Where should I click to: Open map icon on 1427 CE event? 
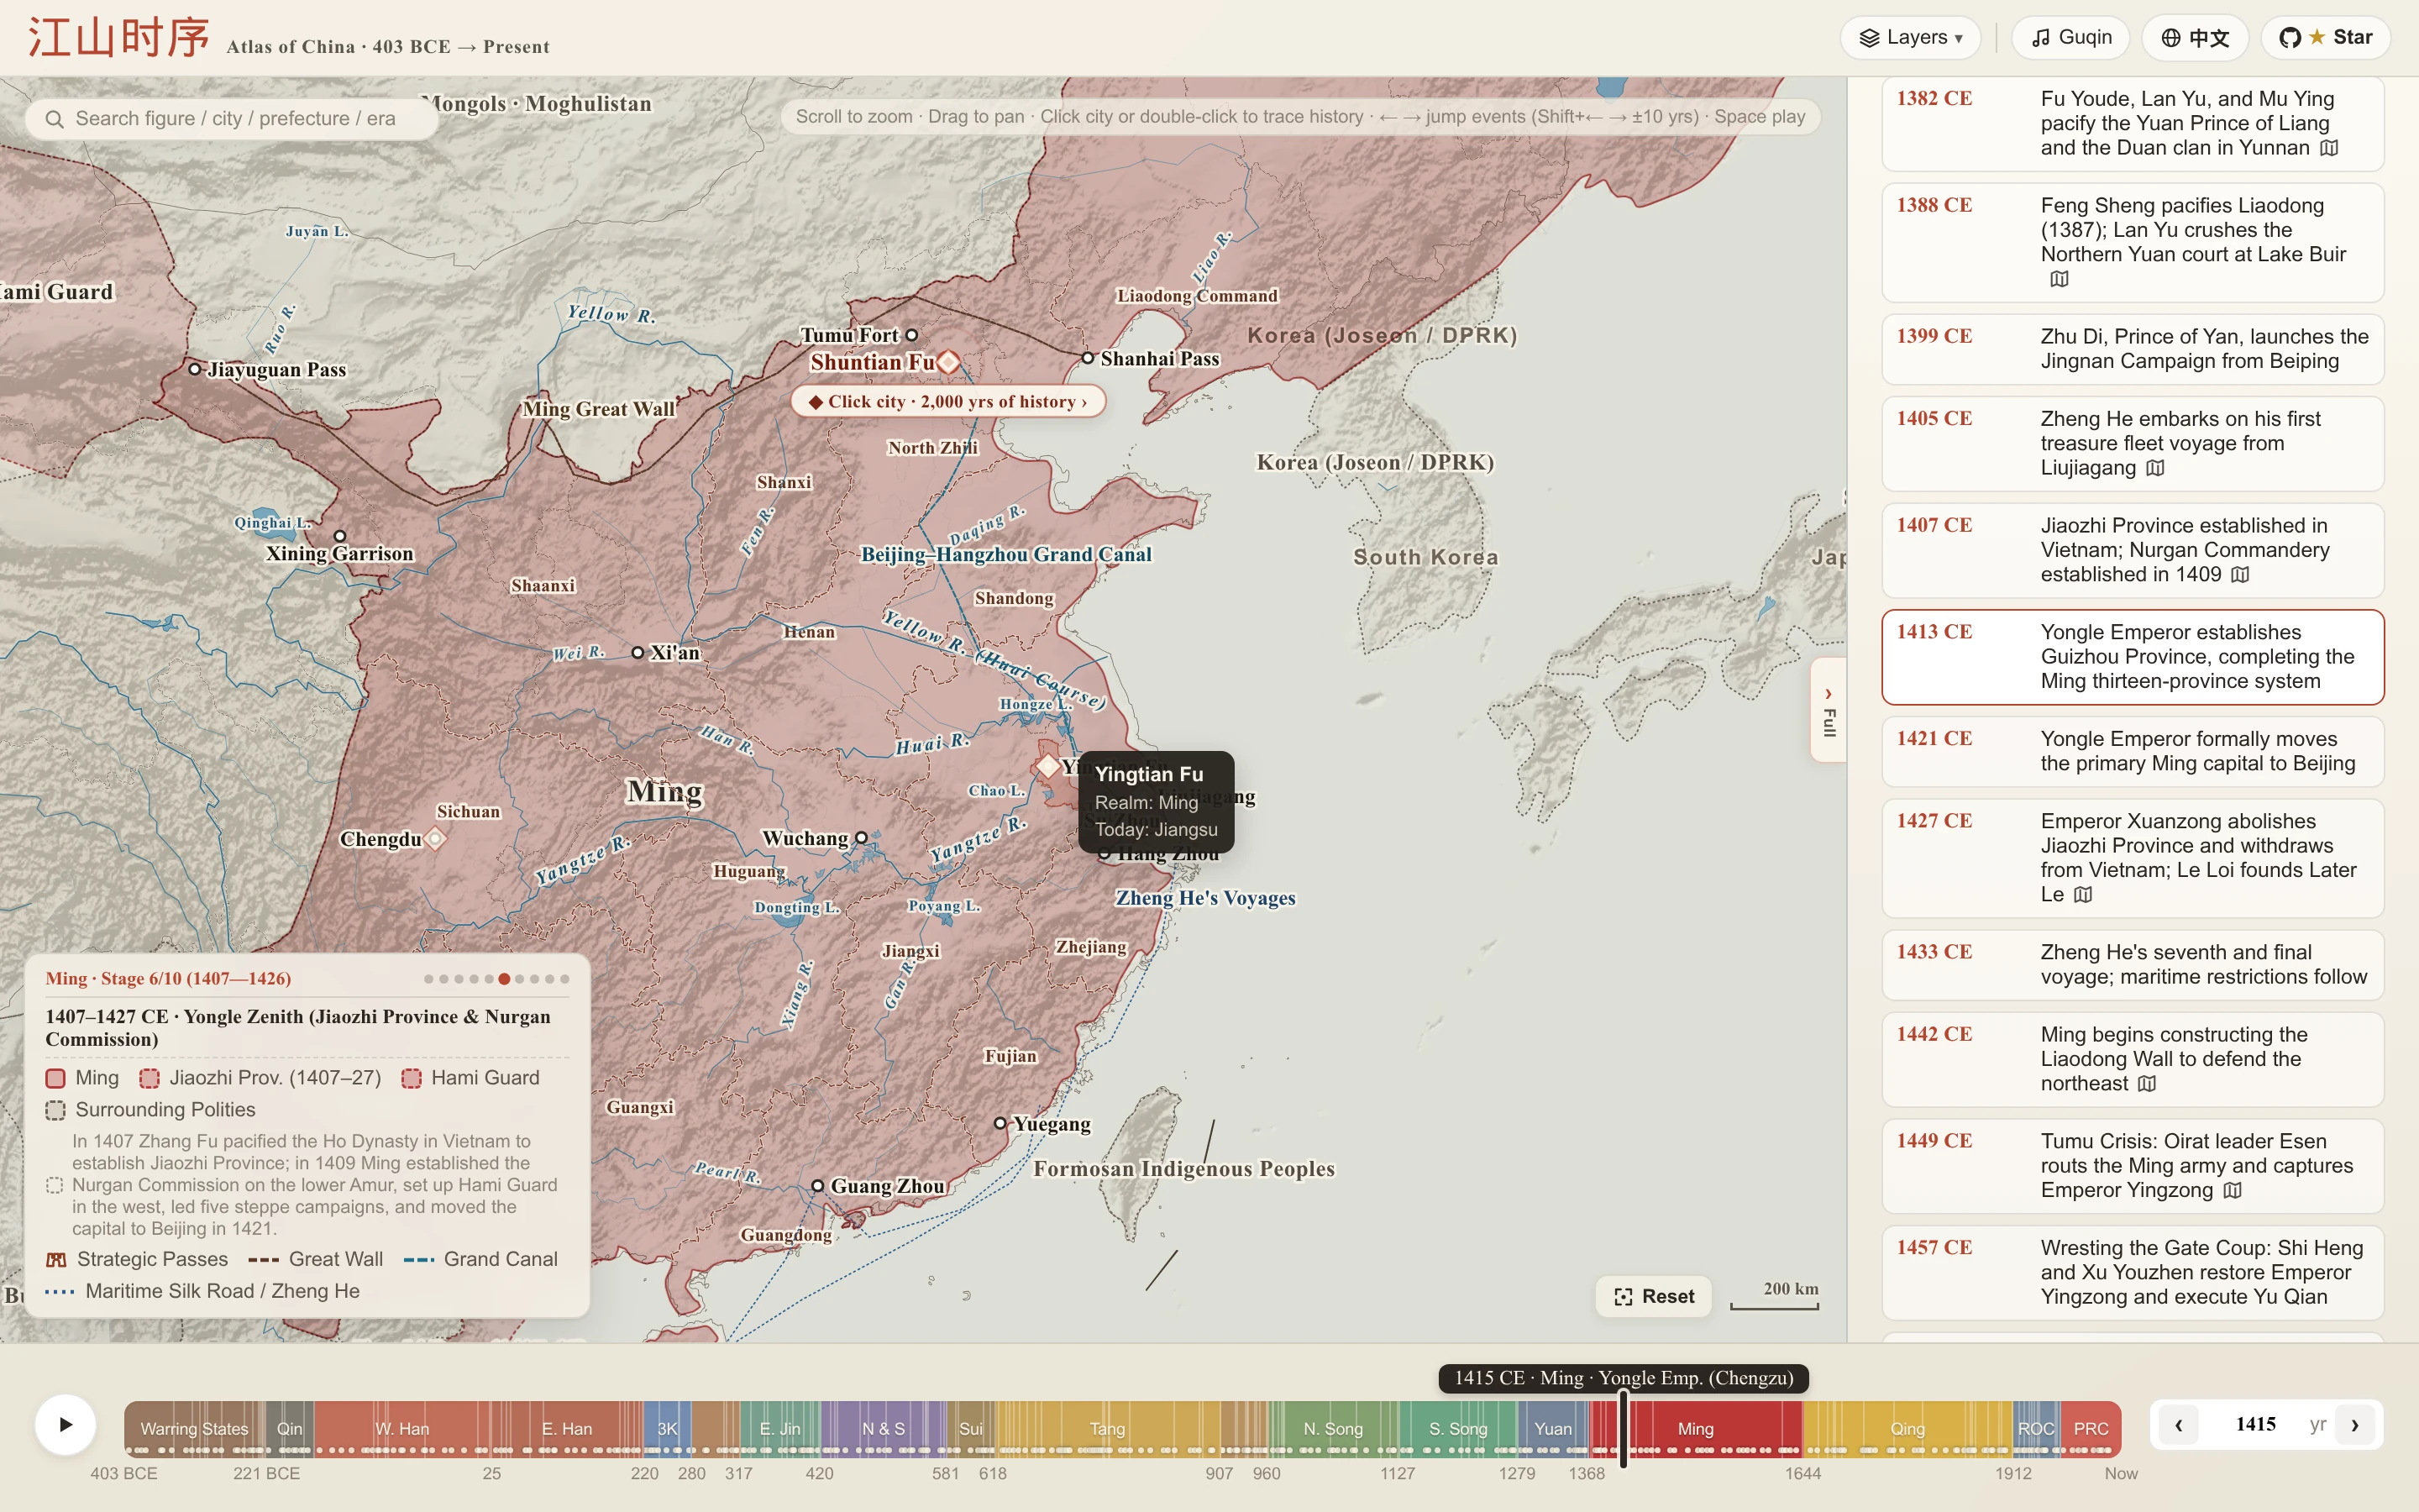click(x=2082, y=895)
